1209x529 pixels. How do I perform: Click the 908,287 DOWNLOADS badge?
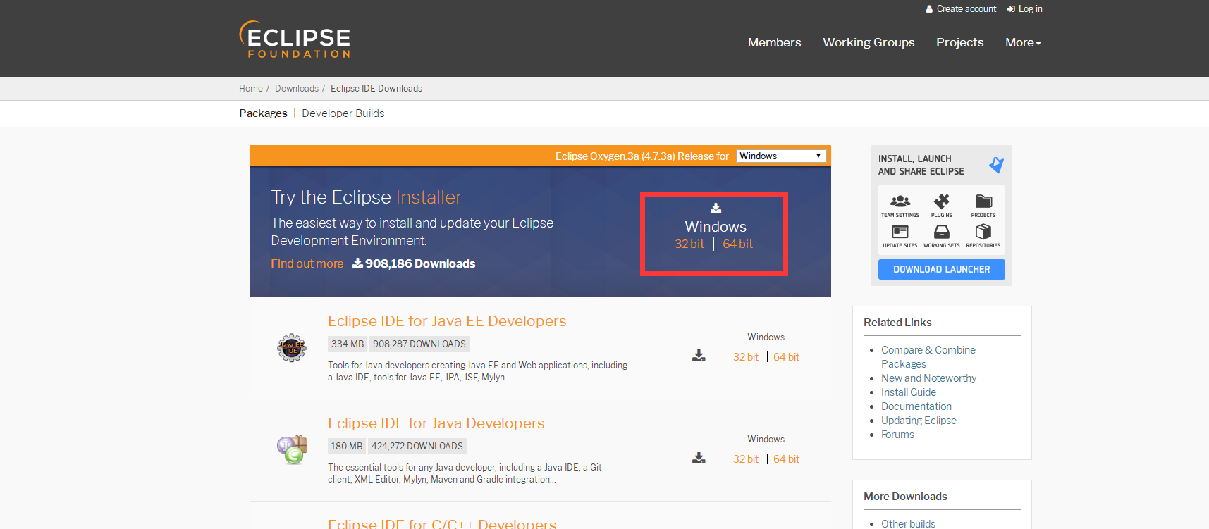tap(419, 344)
